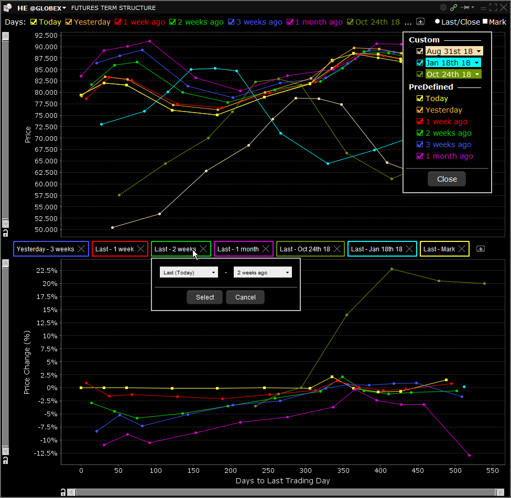Select the Mark price option
Screen dimensions: 511x498
[x=484, y=22]
